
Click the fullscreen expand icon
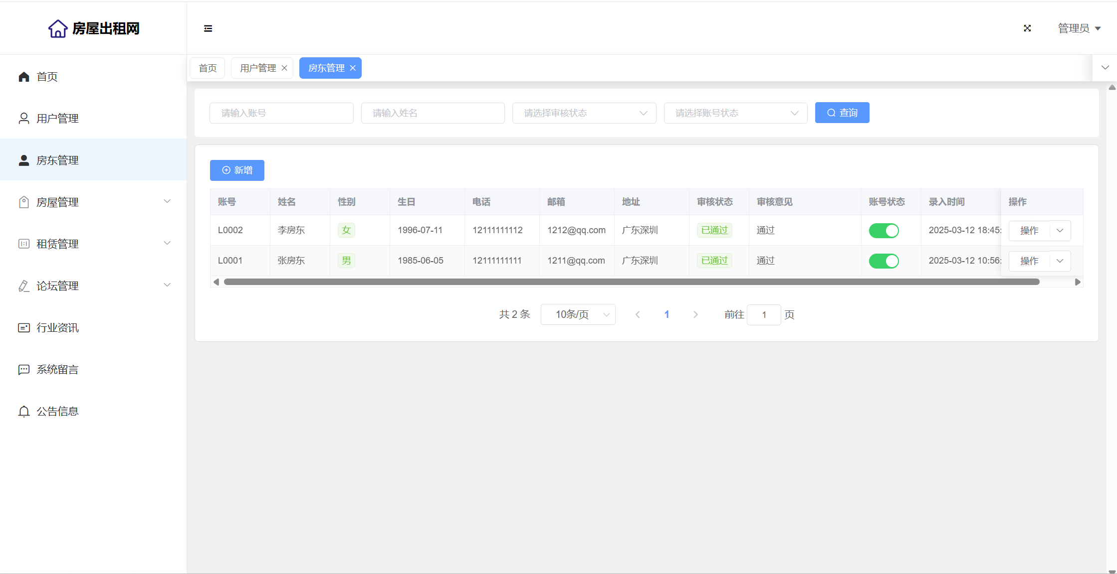[1027, 28]
